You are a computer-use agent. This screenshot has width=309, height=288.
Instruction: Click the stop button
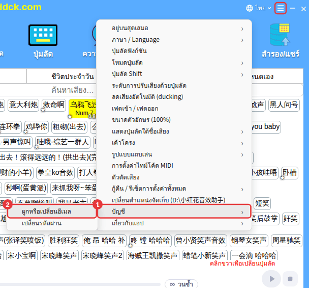[x=290, y=279]
